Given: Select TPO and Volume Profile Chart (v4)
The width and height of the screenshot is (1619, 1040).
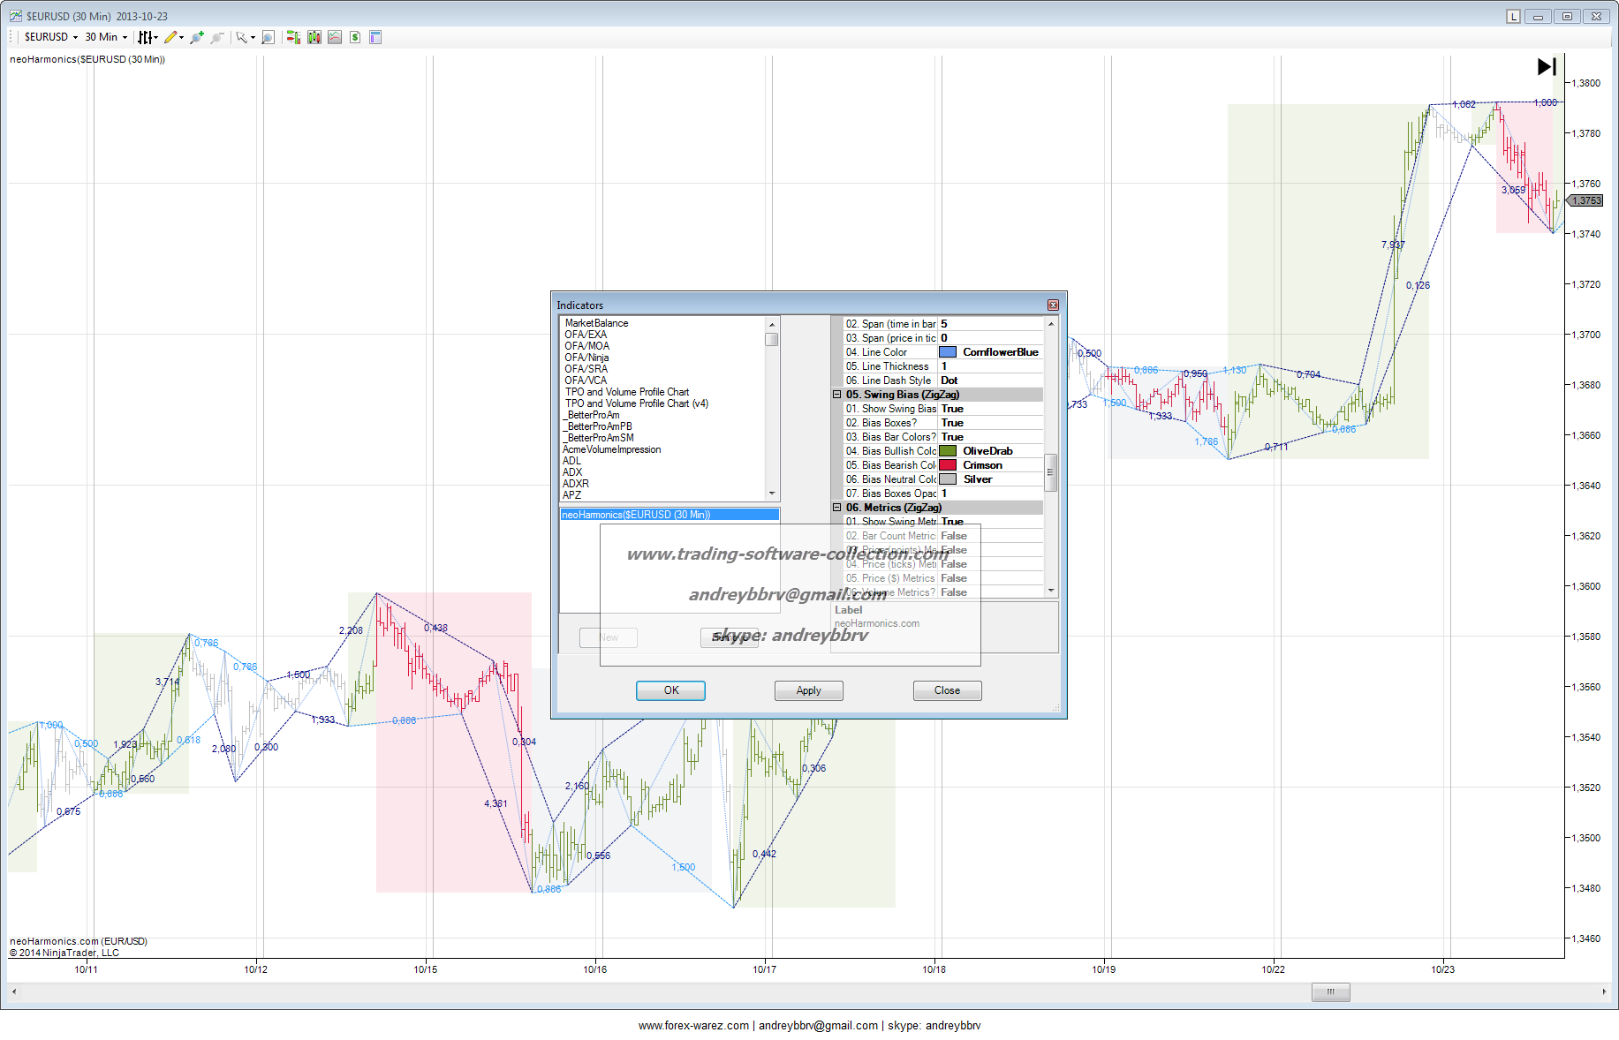Looking at the screenshot, I should [x=636, y=403].
